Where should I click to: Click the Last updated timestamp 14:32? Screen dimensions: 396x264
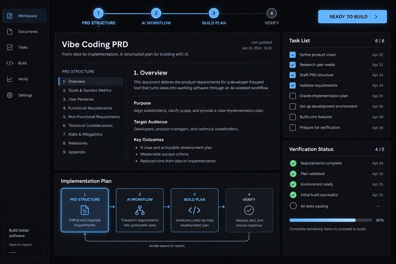pos(268,48)
